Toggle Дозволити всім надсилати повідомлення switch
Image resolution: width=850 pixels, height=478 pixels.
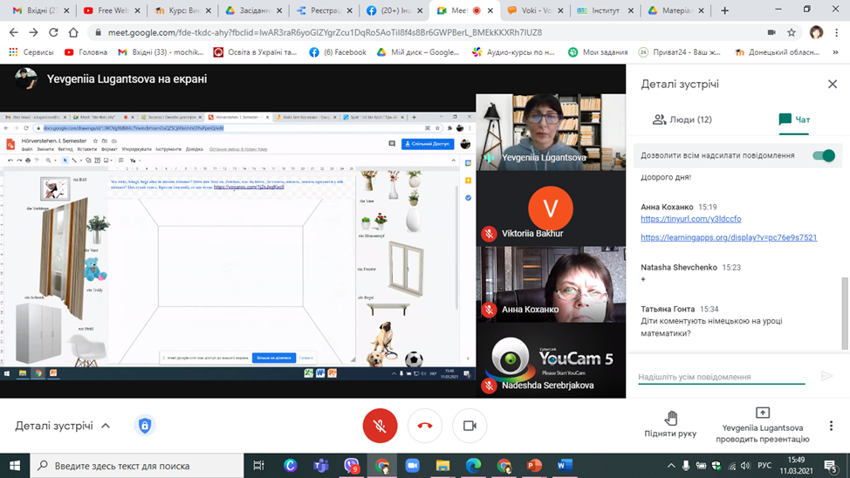[x=824, y=155]
